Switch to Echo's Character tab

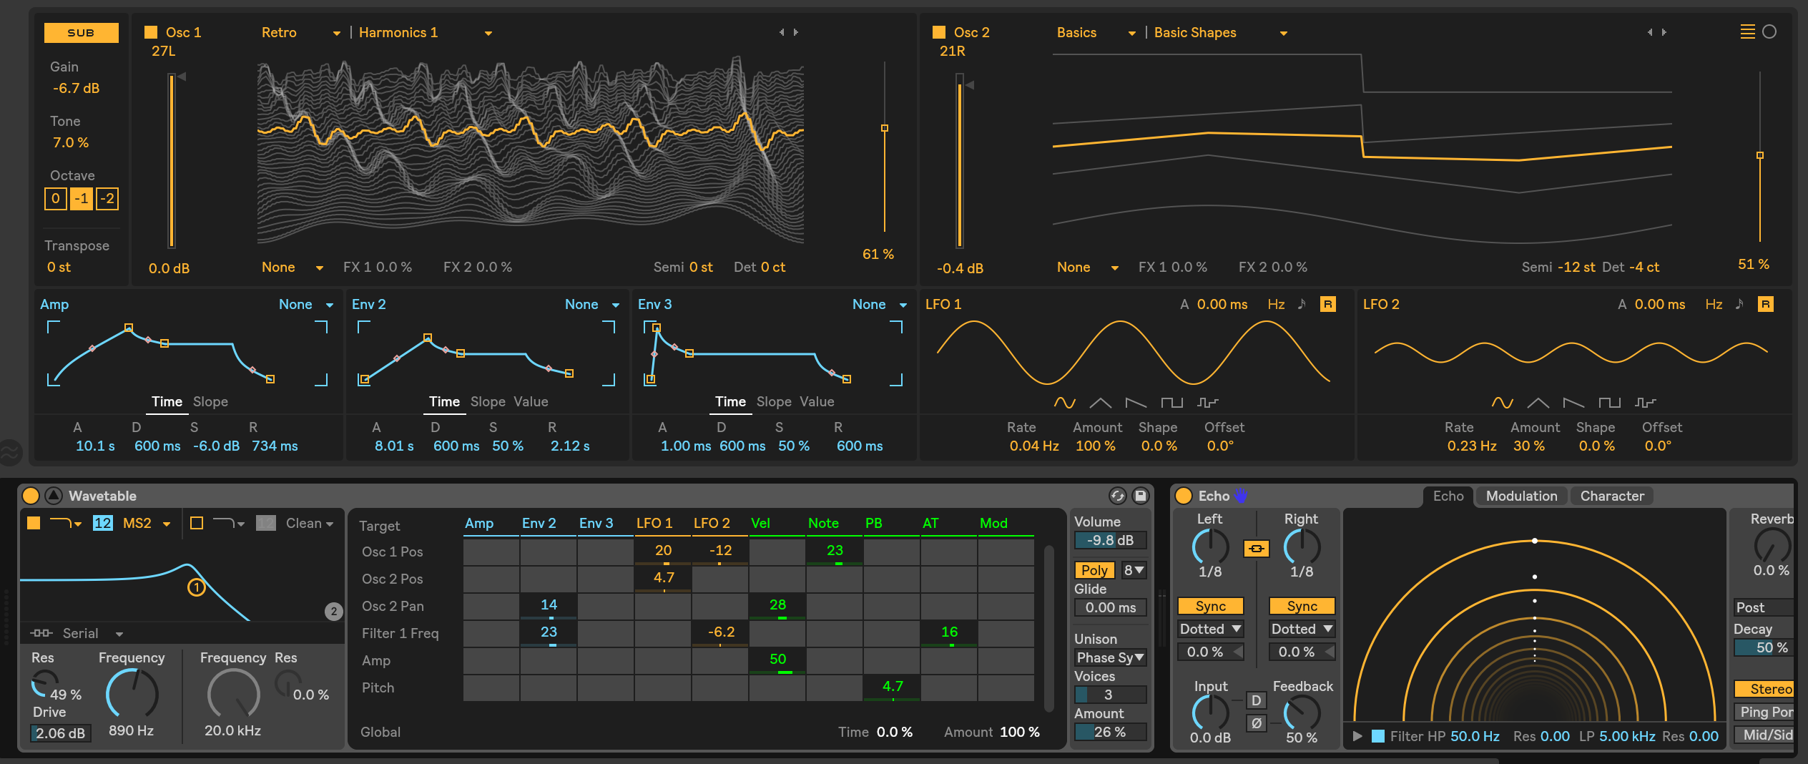click(1612, 496)
